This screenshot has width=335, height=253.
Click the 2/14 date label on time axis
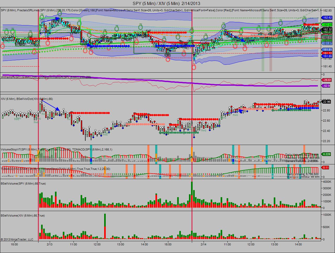coord(204,244)
